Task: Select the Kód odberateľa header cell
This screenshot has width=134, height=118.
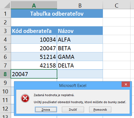Action: [x=34, y=31]
